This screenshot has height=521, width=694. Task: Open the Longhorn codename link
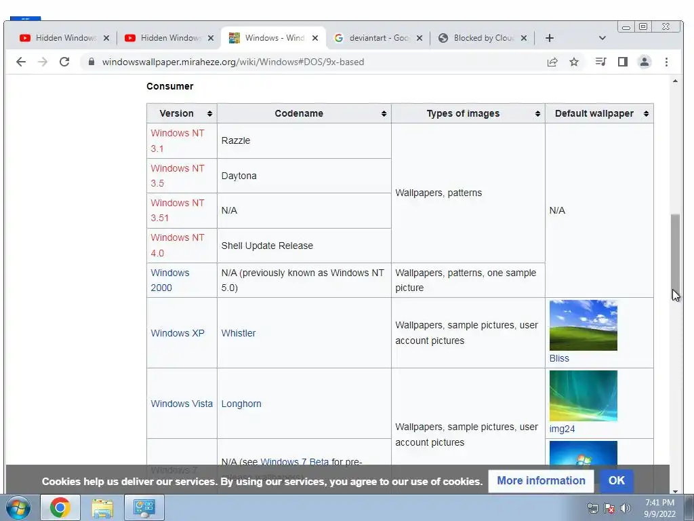[241, 404]
